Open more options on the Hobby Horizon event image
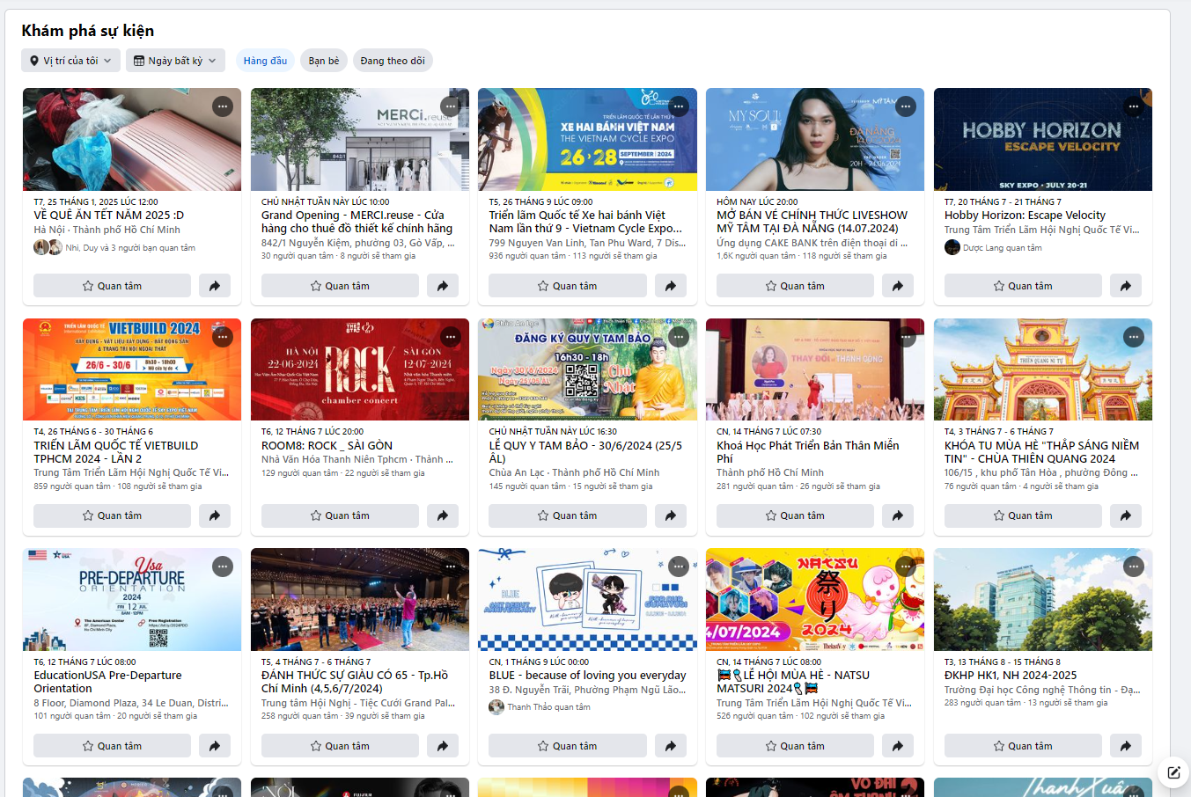 (x=1134, y=106)
